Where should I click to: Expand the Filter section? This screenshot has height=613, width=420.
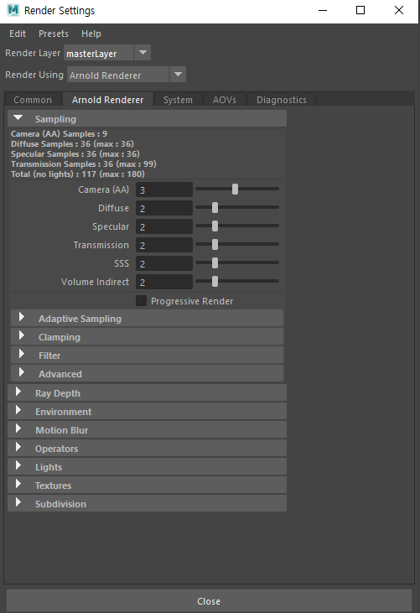tap(147, 355)
